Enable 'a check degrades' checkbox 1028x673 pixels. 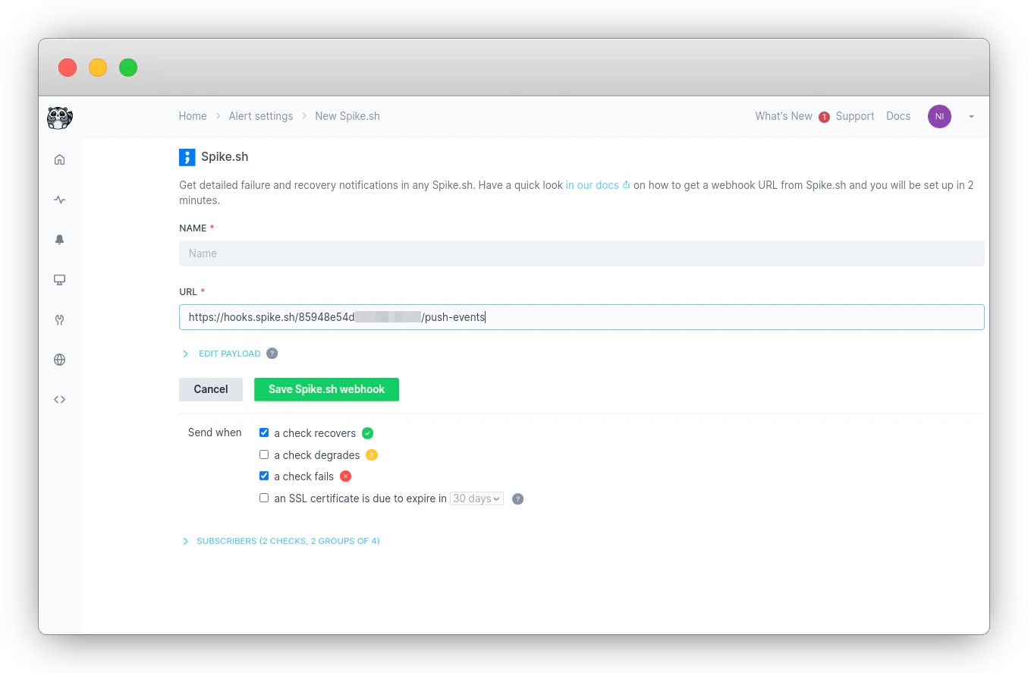tap(264, 454)
